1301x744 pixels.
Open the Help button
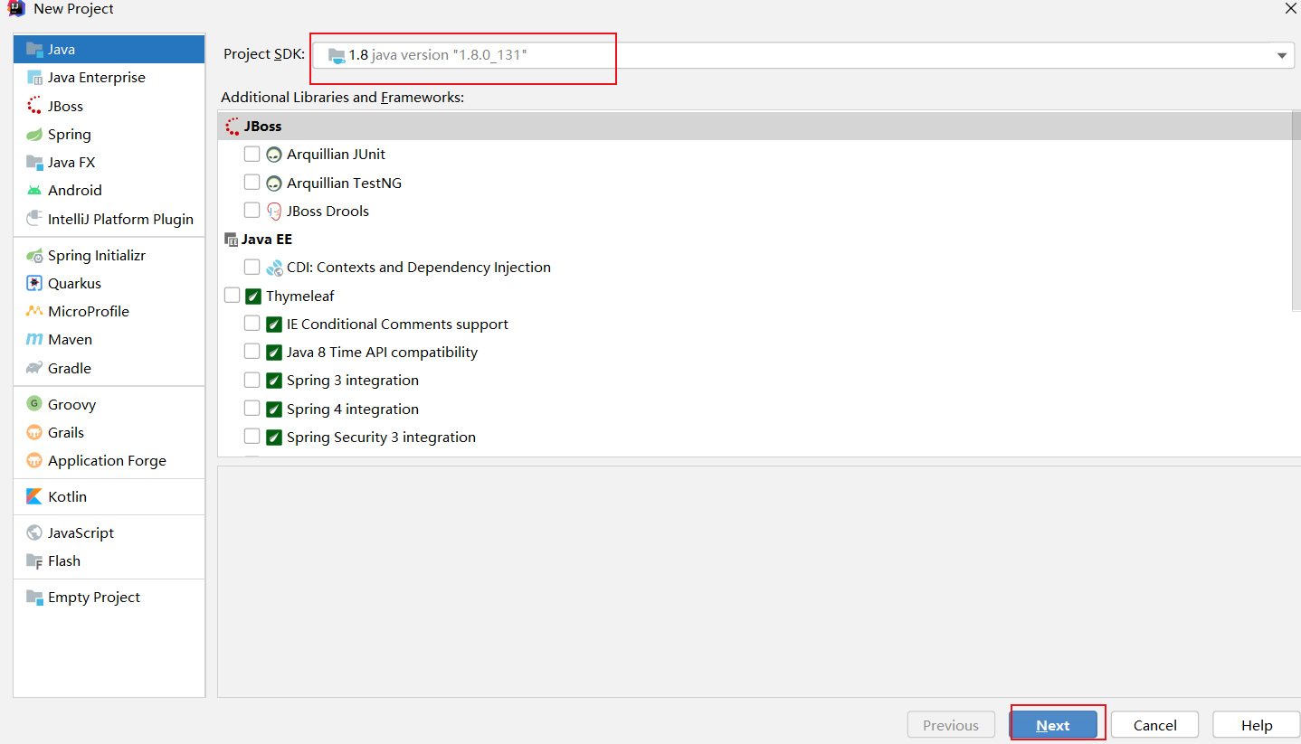(1256, 725)
